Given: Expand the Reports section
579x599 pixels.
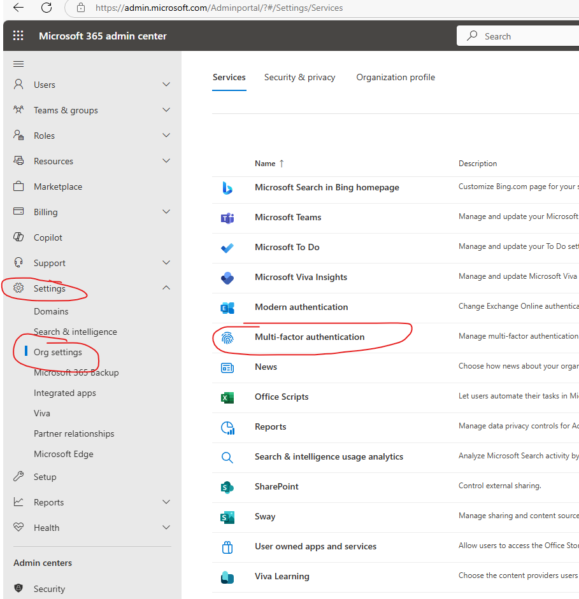Looking at the screenshot, I should tap(50, 502).
